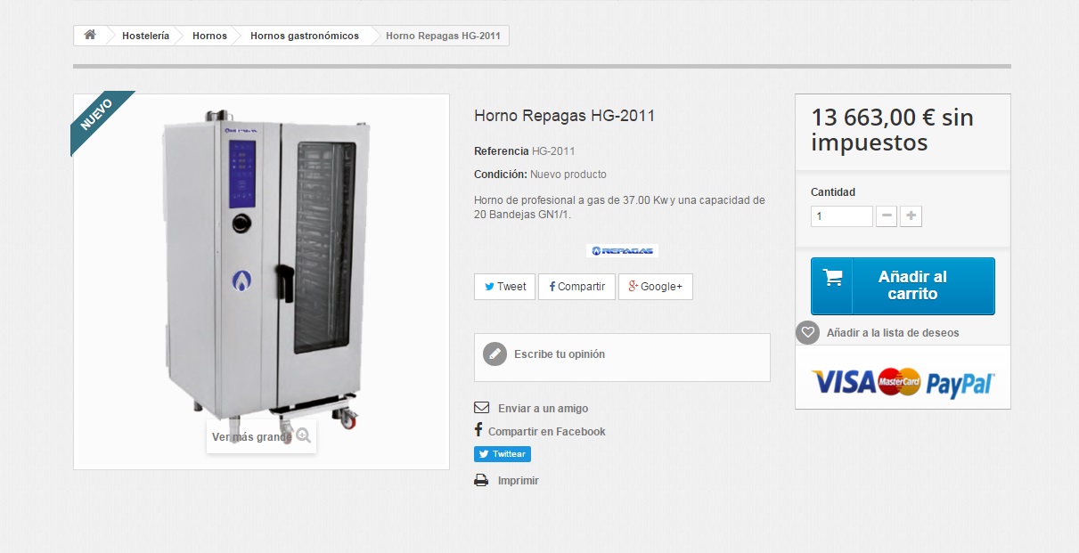Click the Visa payment logo
Screen dimensions: 1079x553
(x=844, y=382)
